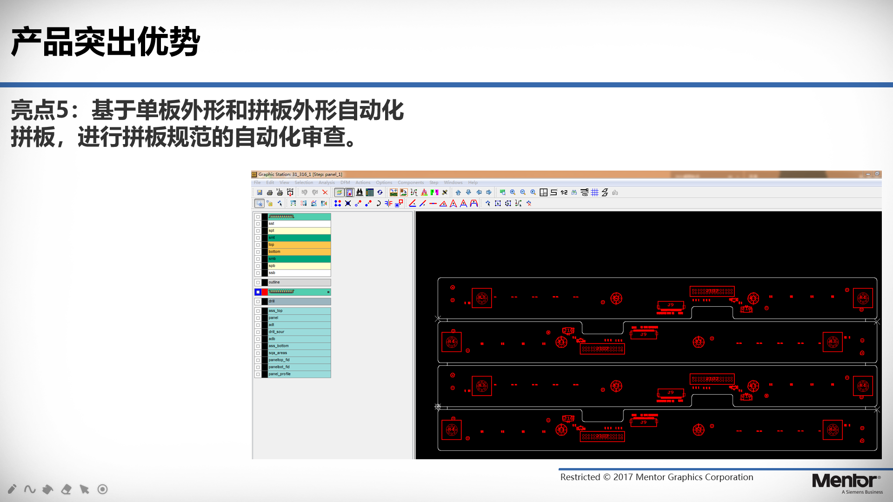Image resolution: width=893 pixels, height=502 pixels.
Task: Click the red angle measure icon
Action: coord(413,204)
